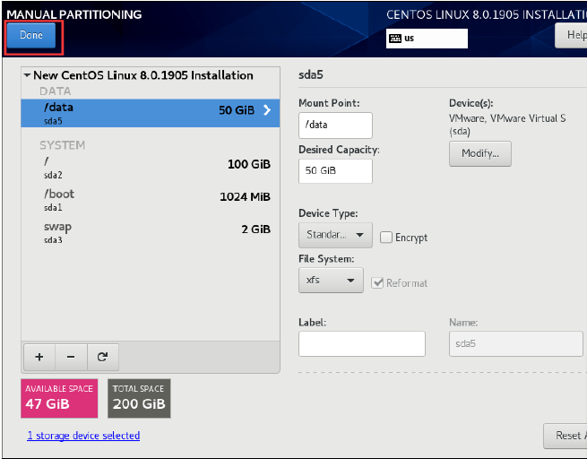
Task: Open the 1 storage device selected link
Action: click(x=83, y=436)
